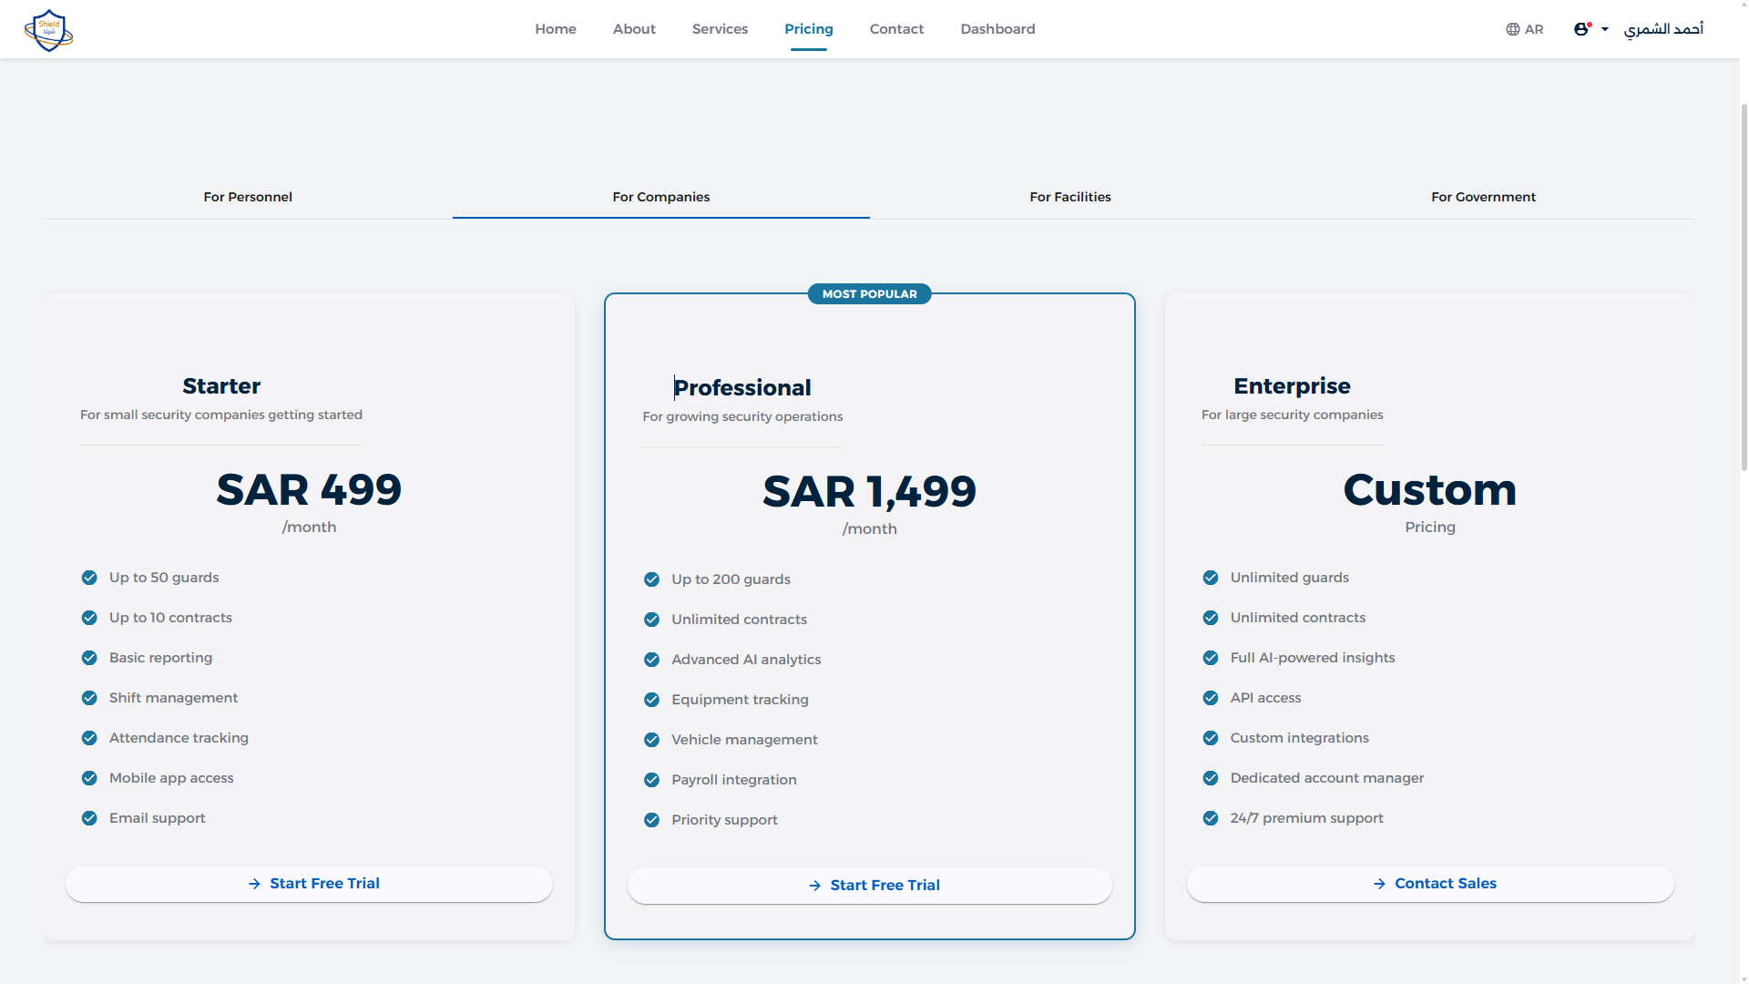Navigate to the Contact page
Image resolution: width=1749 pixels, height=984 pixels.
point(896,28)
